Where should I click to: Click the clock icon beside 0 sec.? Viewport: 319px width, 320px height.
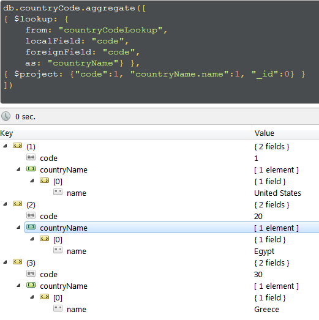tap(6, 116)
